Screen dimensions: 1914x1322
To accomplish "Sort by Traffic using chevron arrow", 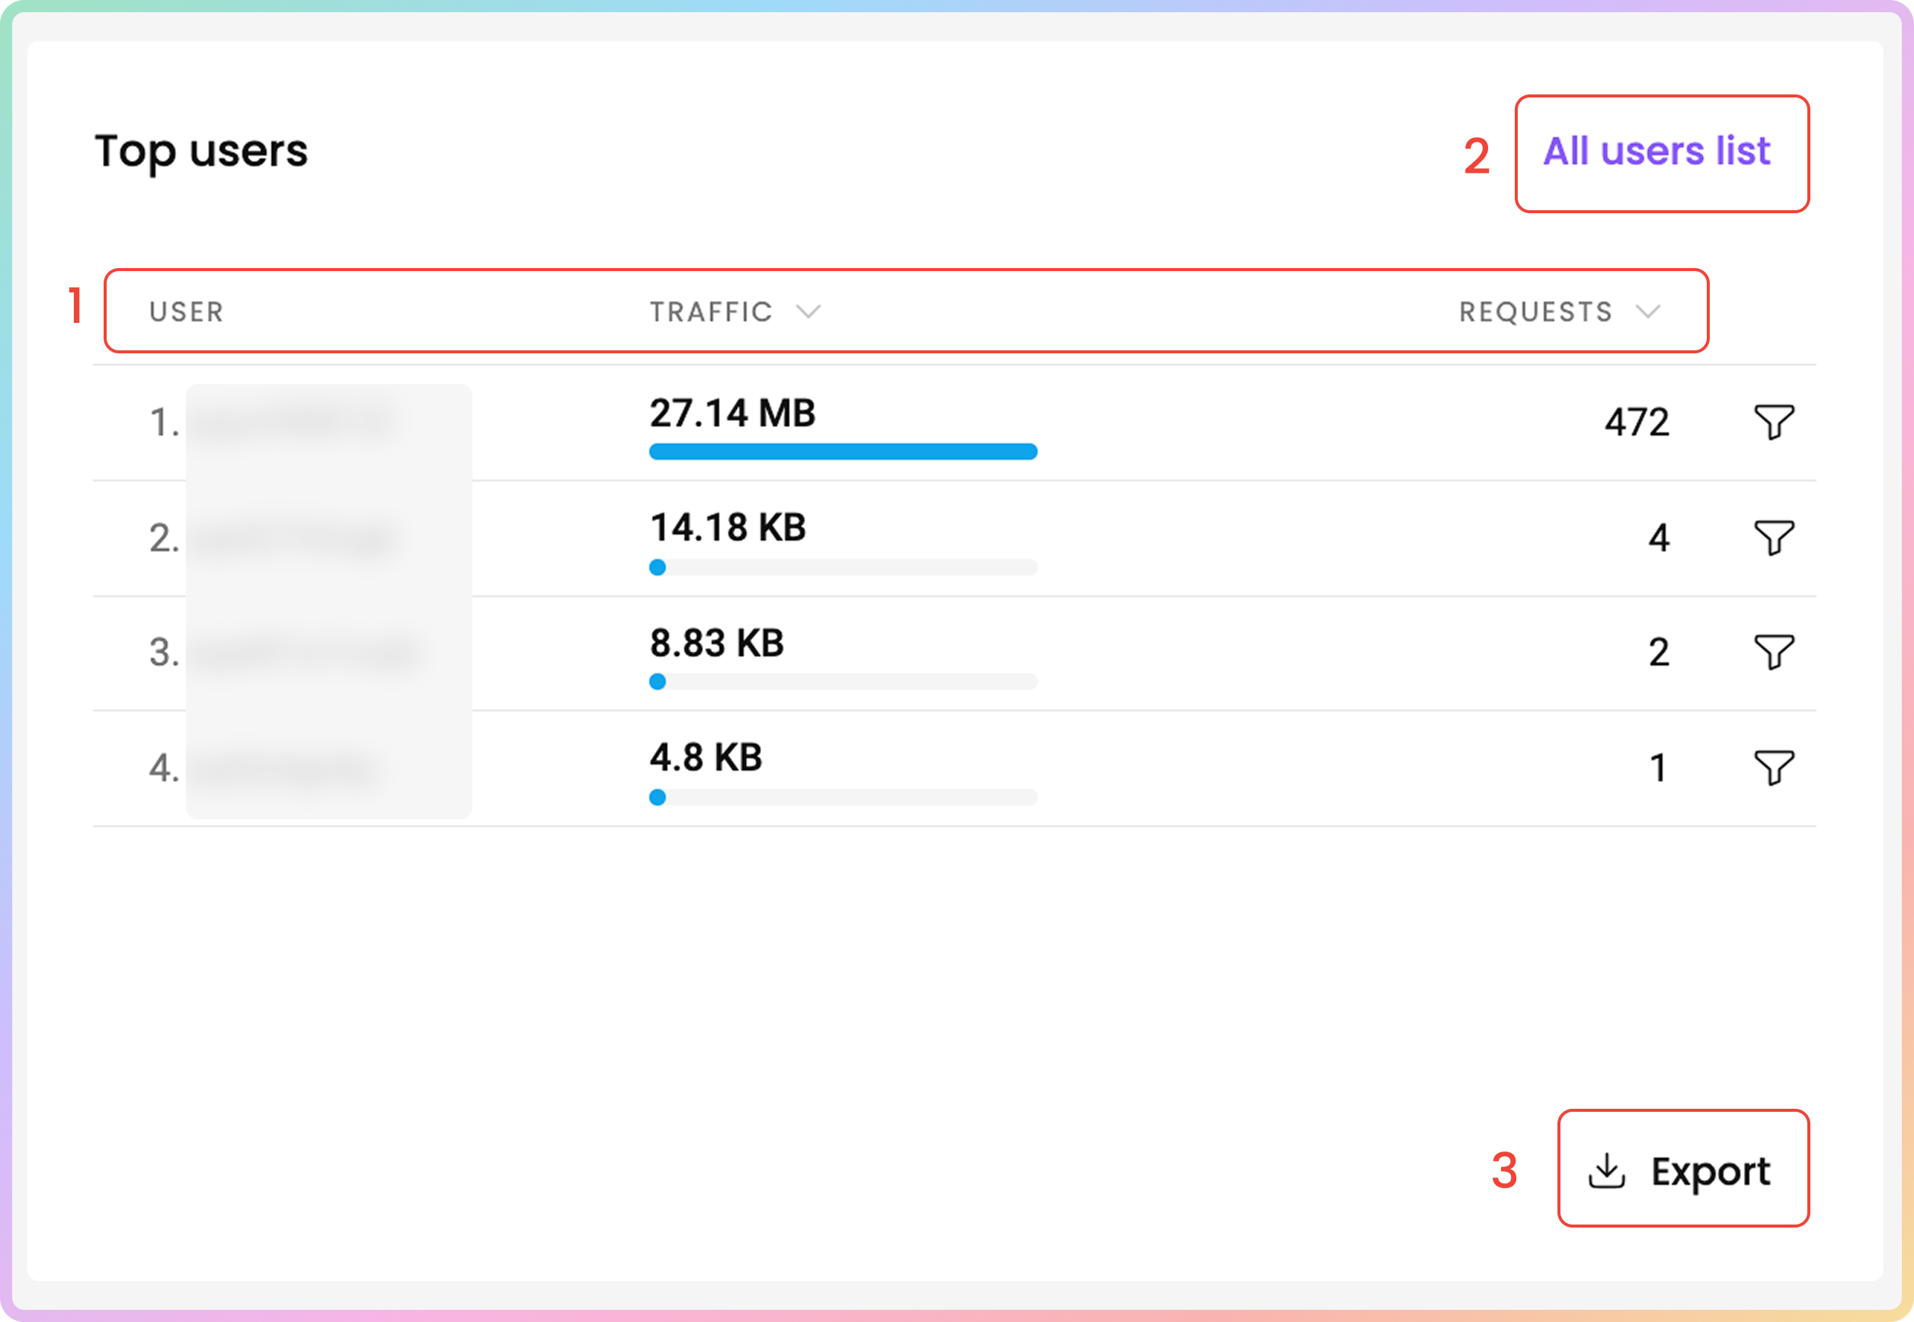I will click(808, 311).
